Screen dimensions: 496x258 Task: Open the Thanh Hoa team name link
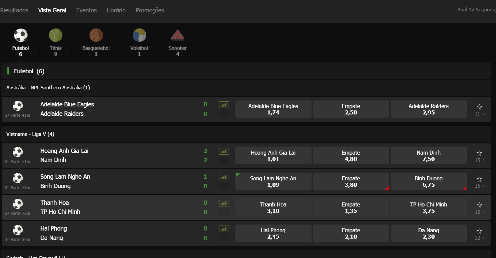click(x=55, y=203)
